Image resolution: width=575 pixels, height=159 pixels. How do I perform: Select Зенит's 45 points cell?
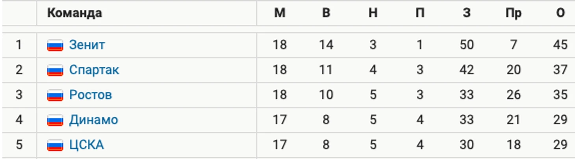pos(560,45)
